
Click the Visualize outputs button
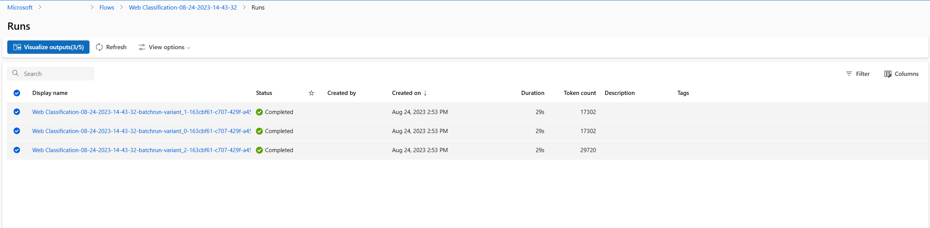pyautogui.click(x=48, y=47)
